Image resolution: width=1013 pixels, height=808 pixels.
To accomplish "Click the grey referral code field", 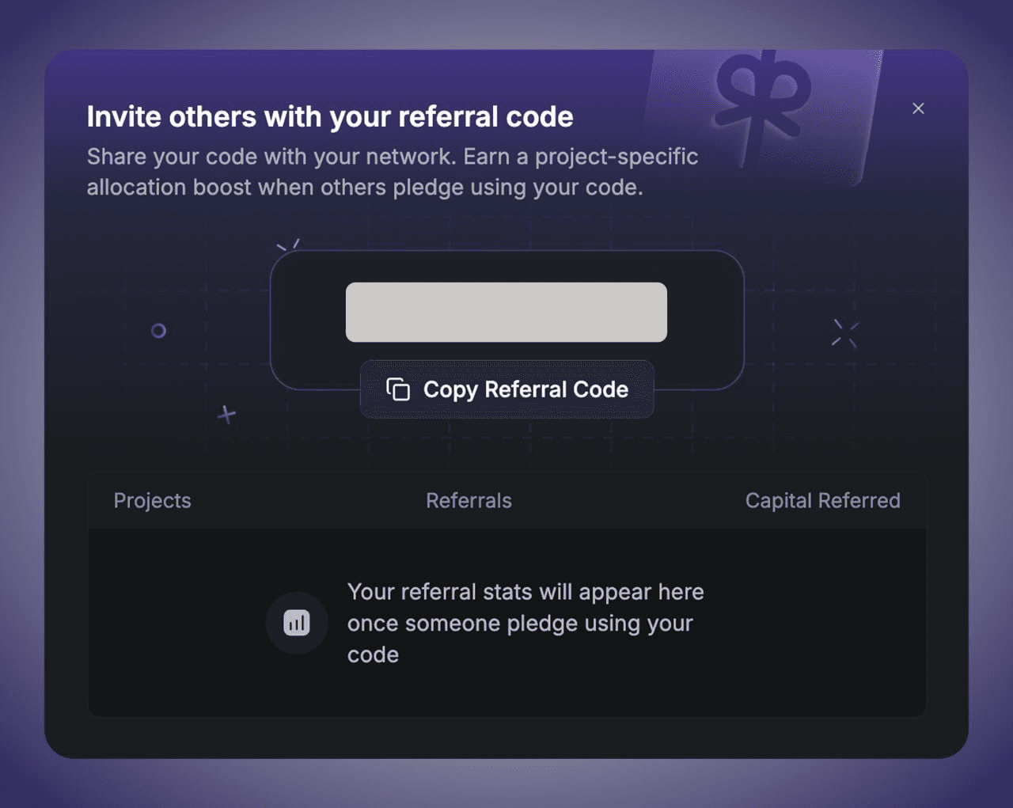I will (506, 312).
